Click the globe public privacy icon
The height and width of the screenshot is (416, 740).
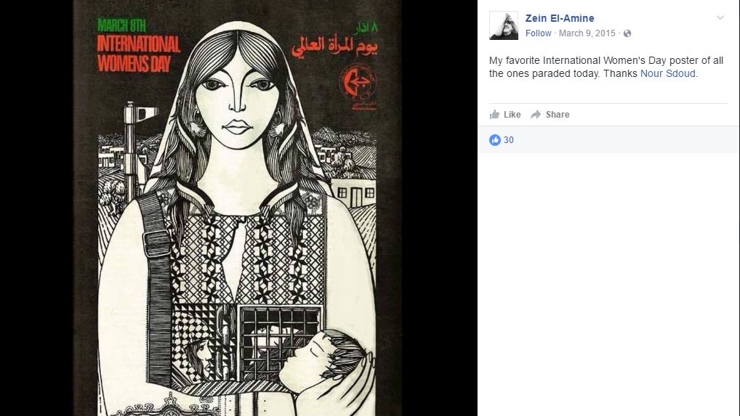pos(627,33)
